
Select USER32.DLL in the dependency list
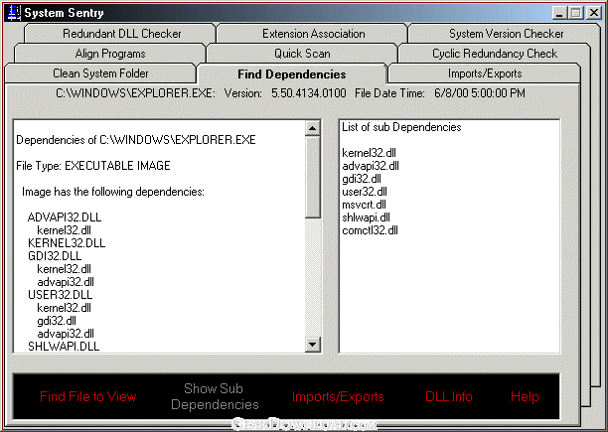tap(60, 295)
